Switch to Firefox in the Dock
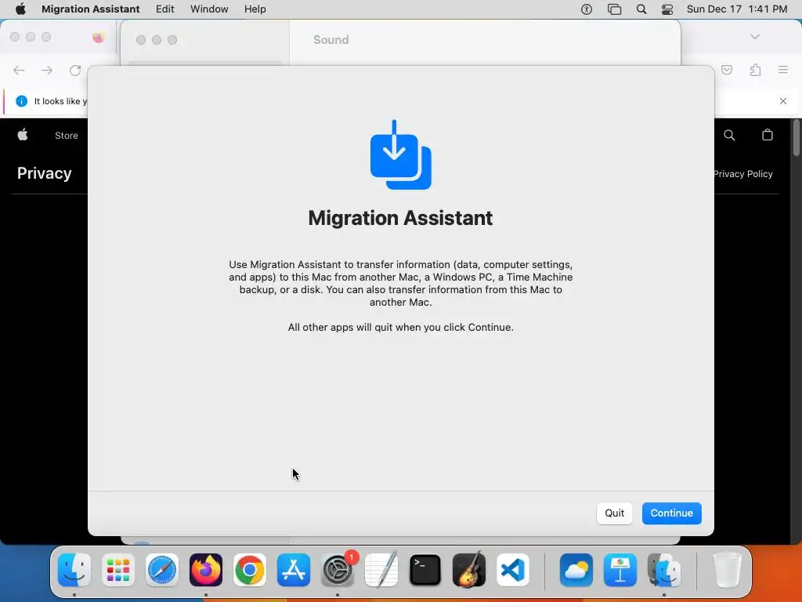Viewport: 802px width, 602px height. pyautogui.click(x=206, y=570)
